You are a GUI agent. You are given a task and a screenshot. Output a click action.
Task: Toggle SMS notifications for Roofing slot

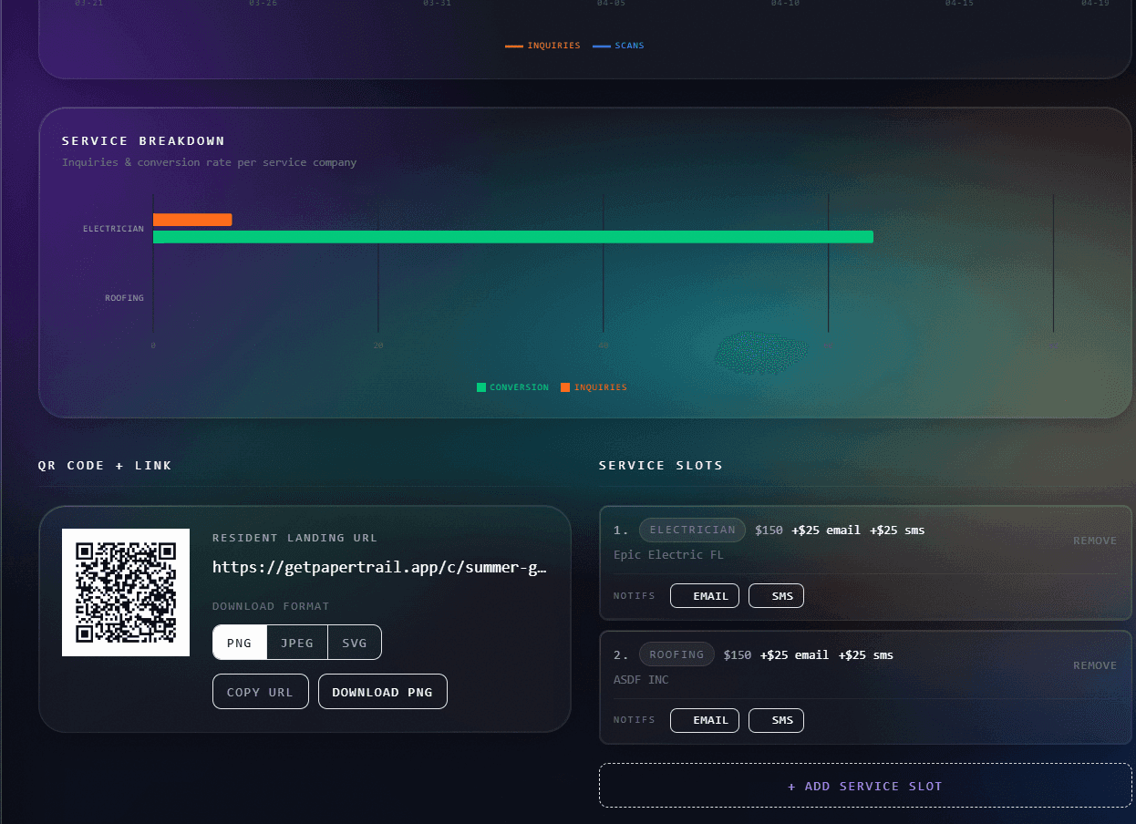coord(777,720)
